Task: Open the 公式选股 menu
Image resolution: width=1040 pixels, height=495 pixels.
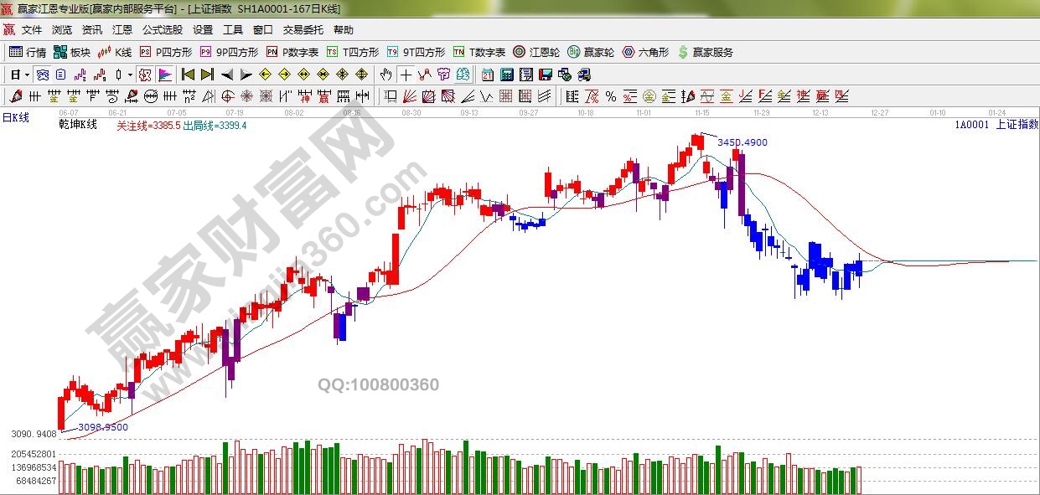Action: click(x=162, y=30)
